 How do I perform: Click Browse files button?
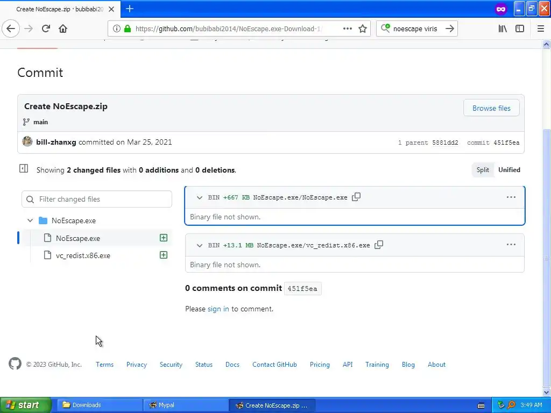[491, 108]
